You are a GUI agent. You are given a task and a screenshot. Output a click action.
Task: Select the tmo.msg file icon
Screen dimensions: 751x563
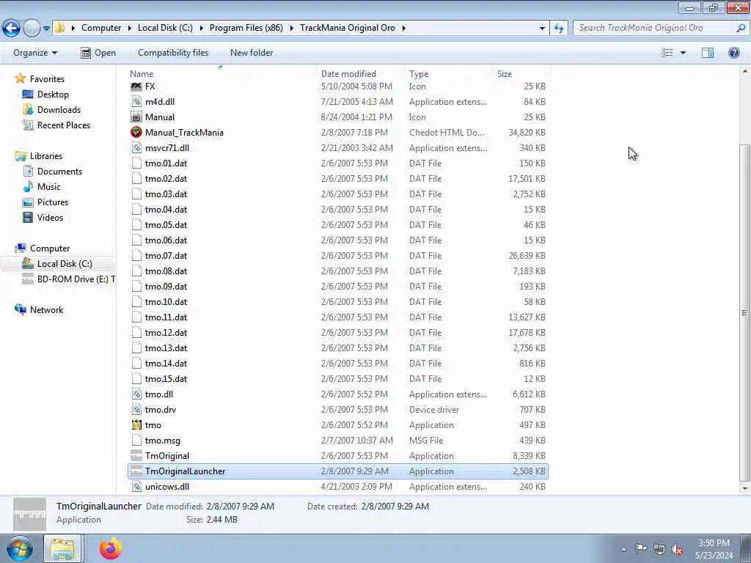[136, 441]
